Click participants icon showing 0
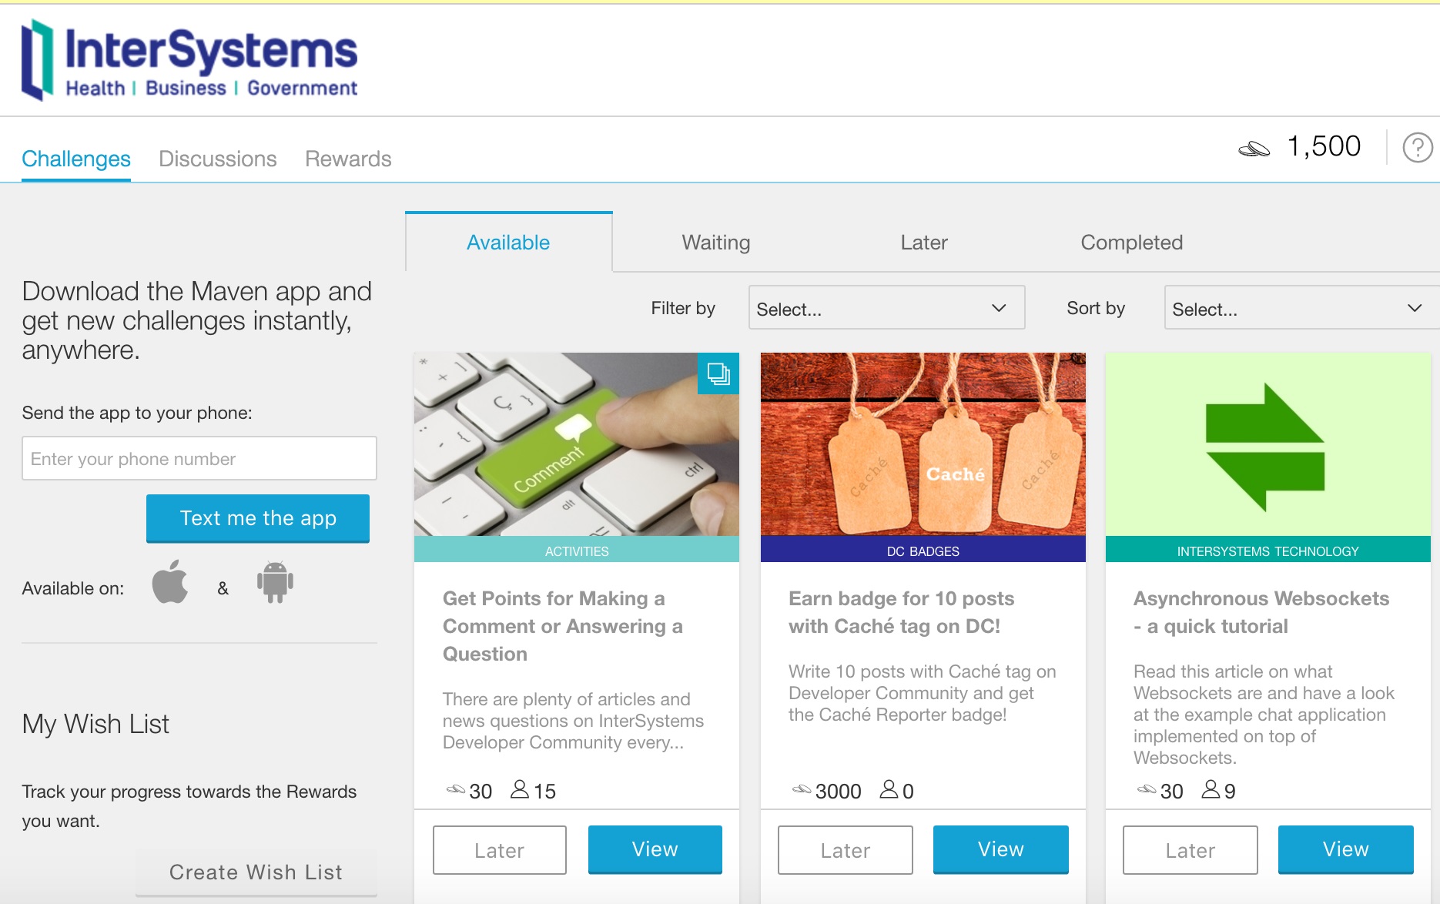Screen dimensions: 1440x904 tap(889, 789)
